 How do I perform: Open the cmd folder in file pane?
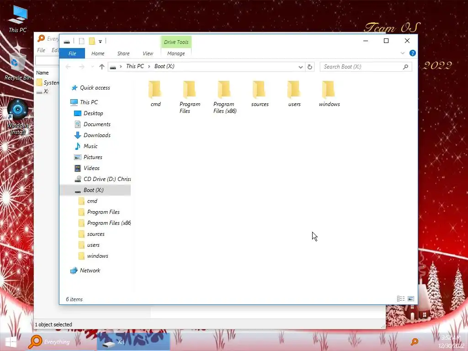(155, 94)
